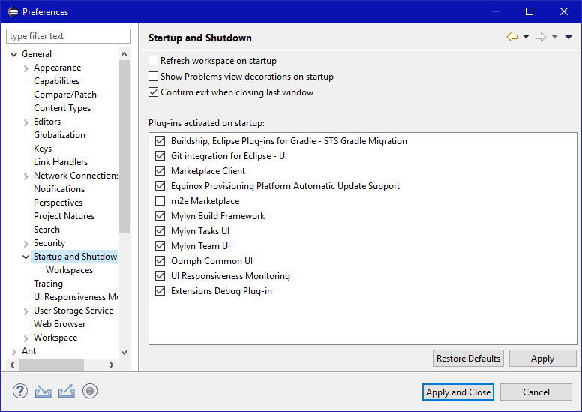Screen dimensions: 582x412
Task: Open Project Natures preferences page
Action: 64,216
